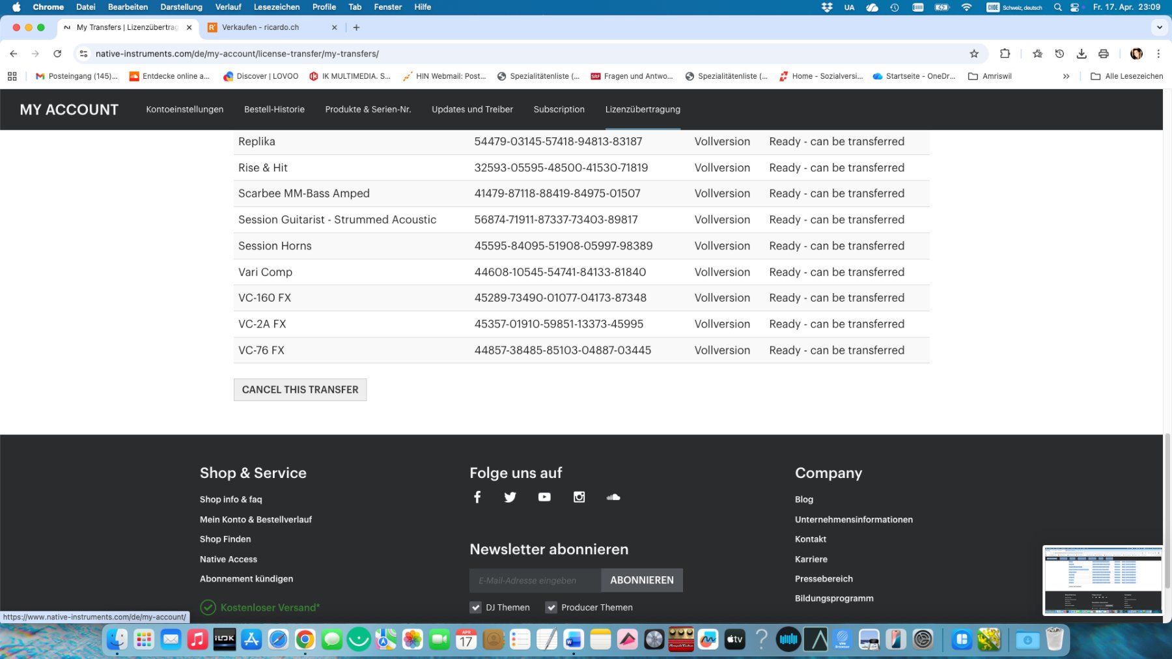The width and height of the screenshot is (1172, 659).
Task: Go back with the browser back arrow
Action: click(x=14, y=54)
